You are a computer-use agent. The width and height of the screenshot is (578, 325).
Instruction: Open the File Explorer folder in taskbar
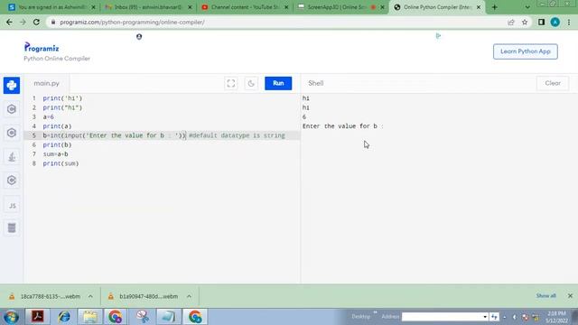click(90, 317)
